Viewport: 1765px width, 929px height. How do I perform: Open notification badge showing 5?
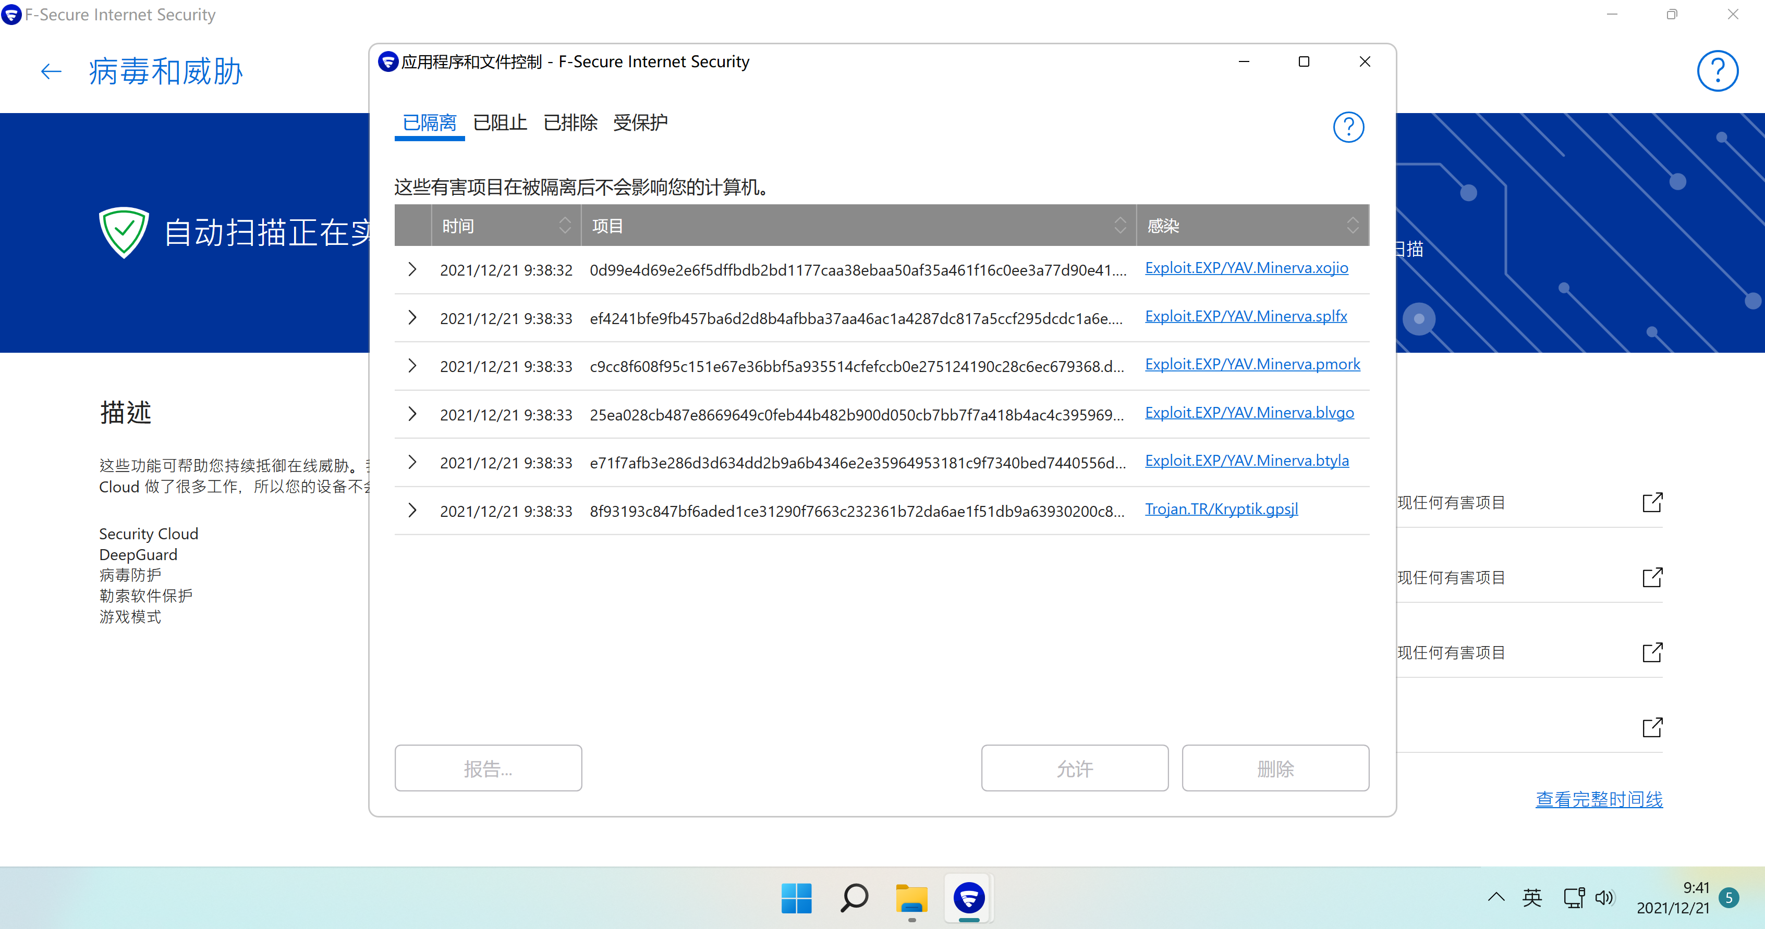(x=1729, y=898)
